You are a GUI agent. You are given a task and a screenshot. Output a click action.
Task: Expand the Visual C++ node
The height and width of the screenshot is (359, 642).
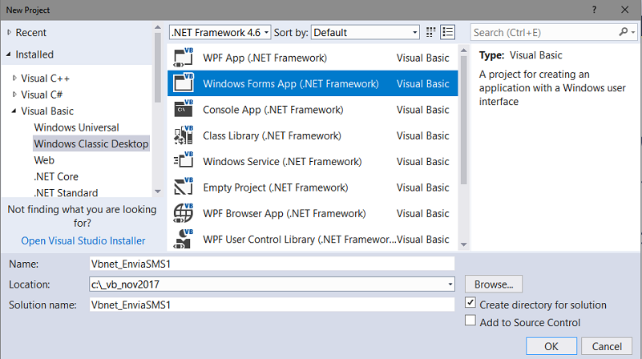14,78
